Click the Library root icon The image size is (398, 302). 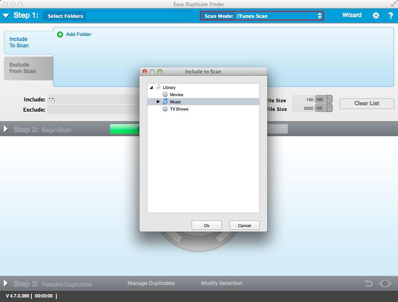(x=158, y=87)
